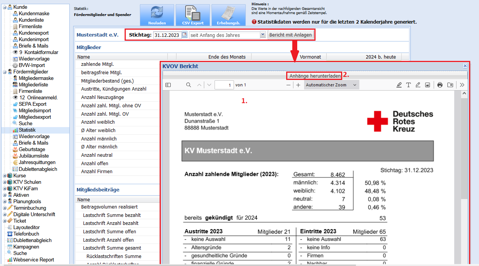Viewport: 479px width, 266px height.
Task: Select the PDF highlight tool
Action: pos(399,85)
